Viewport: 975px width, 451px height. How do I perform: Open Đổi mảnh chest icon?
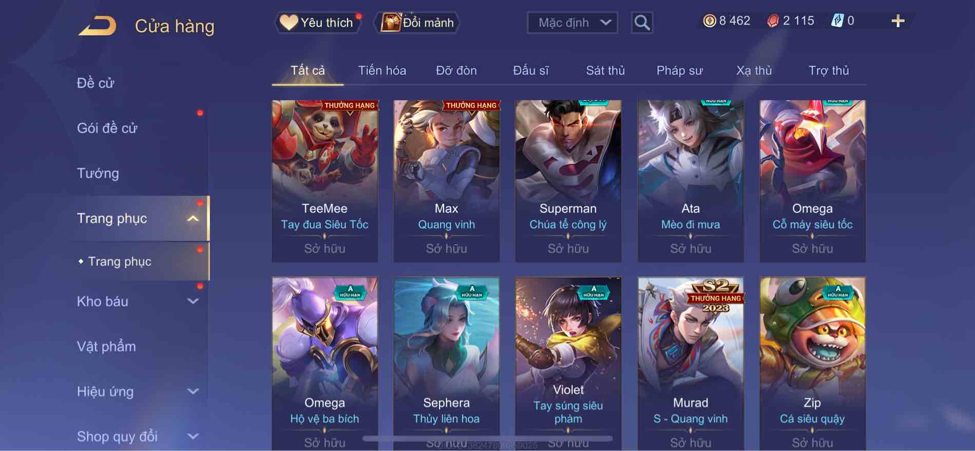click(390, 23)
